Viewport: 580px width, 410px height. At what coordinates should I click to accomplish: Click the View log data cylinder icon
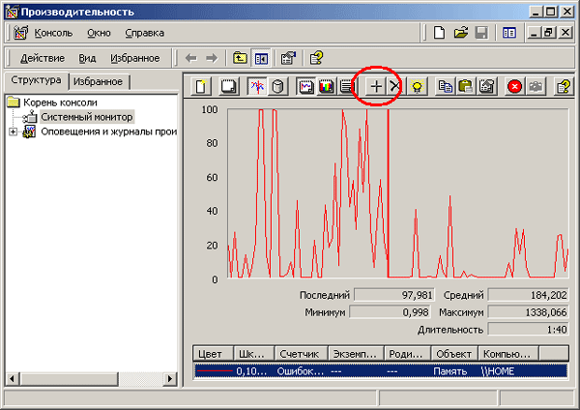coord(277,87)
